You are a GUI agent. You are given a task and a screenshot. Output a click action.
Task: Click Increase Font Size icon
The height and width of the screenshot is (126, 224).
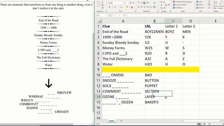pos(131,3)
